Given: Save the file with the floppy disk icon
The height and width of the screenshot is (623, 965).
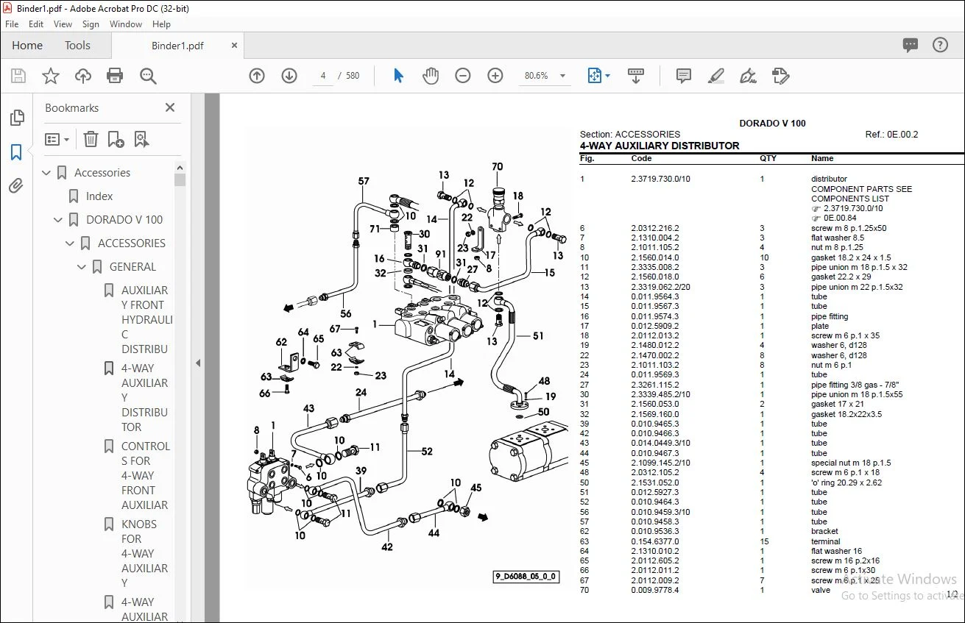Looking at the screenshot, I should click(18, 76).
